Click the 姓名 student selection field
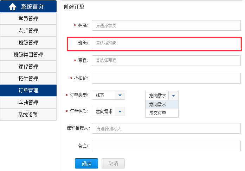 coord(166,26)
